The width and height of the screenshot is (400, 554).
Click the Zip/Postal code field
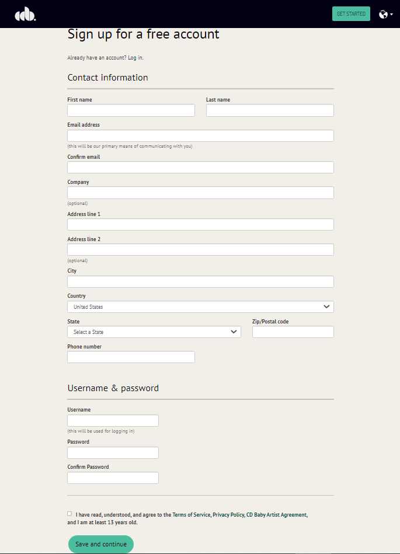point(293,332)
